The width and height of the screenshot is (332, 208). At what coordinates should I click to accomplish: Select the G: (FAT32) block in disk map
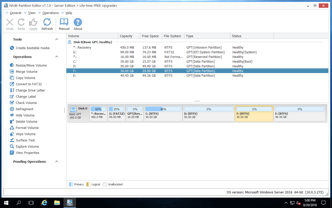point(117,113)
